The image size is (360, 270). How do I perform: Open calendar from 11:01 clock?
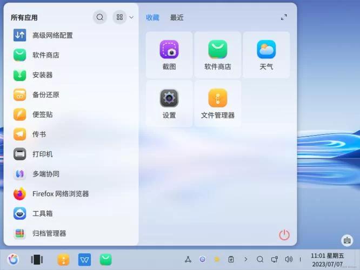click(x=328, y=260)
